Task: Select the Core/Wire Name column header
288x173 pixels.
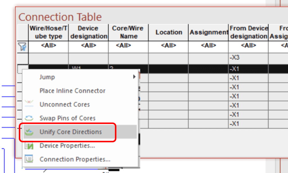Action: click(x=128, y=32)
